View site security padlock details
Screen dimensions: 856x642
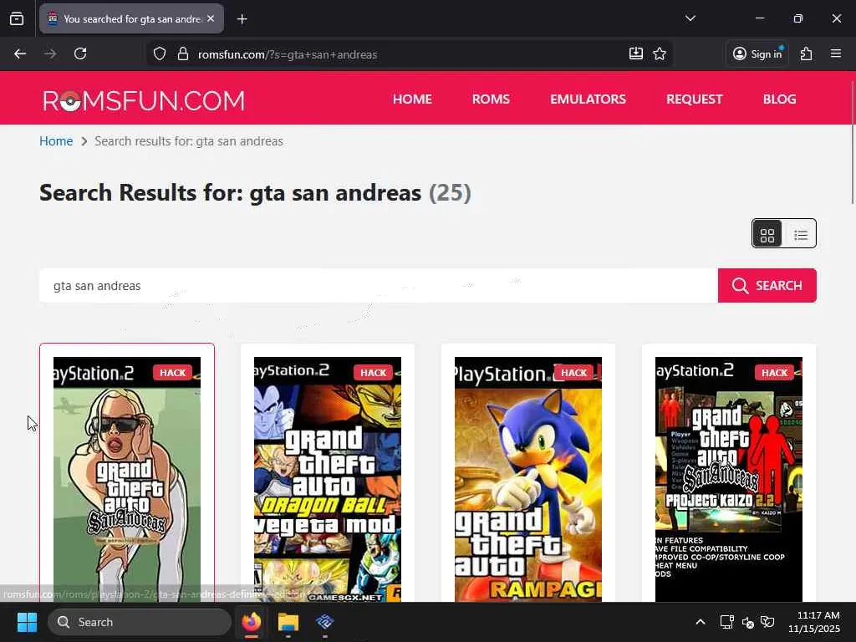[183, 54]
